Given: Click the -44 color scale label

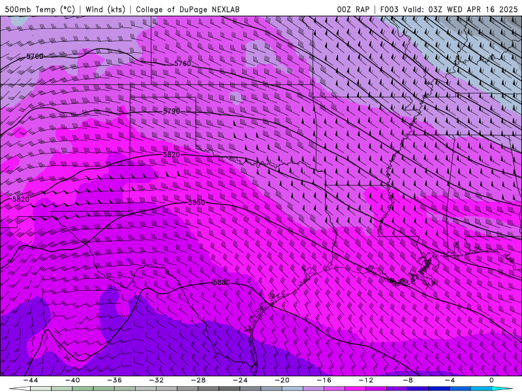Looking at the screenshot, I should coord(31,380).
